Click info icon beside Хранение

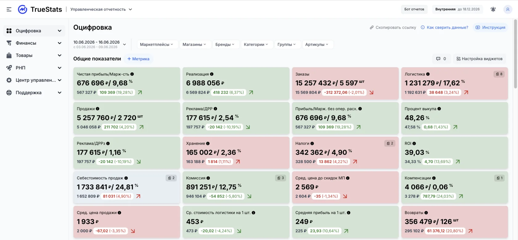click(x=208, y=143)
